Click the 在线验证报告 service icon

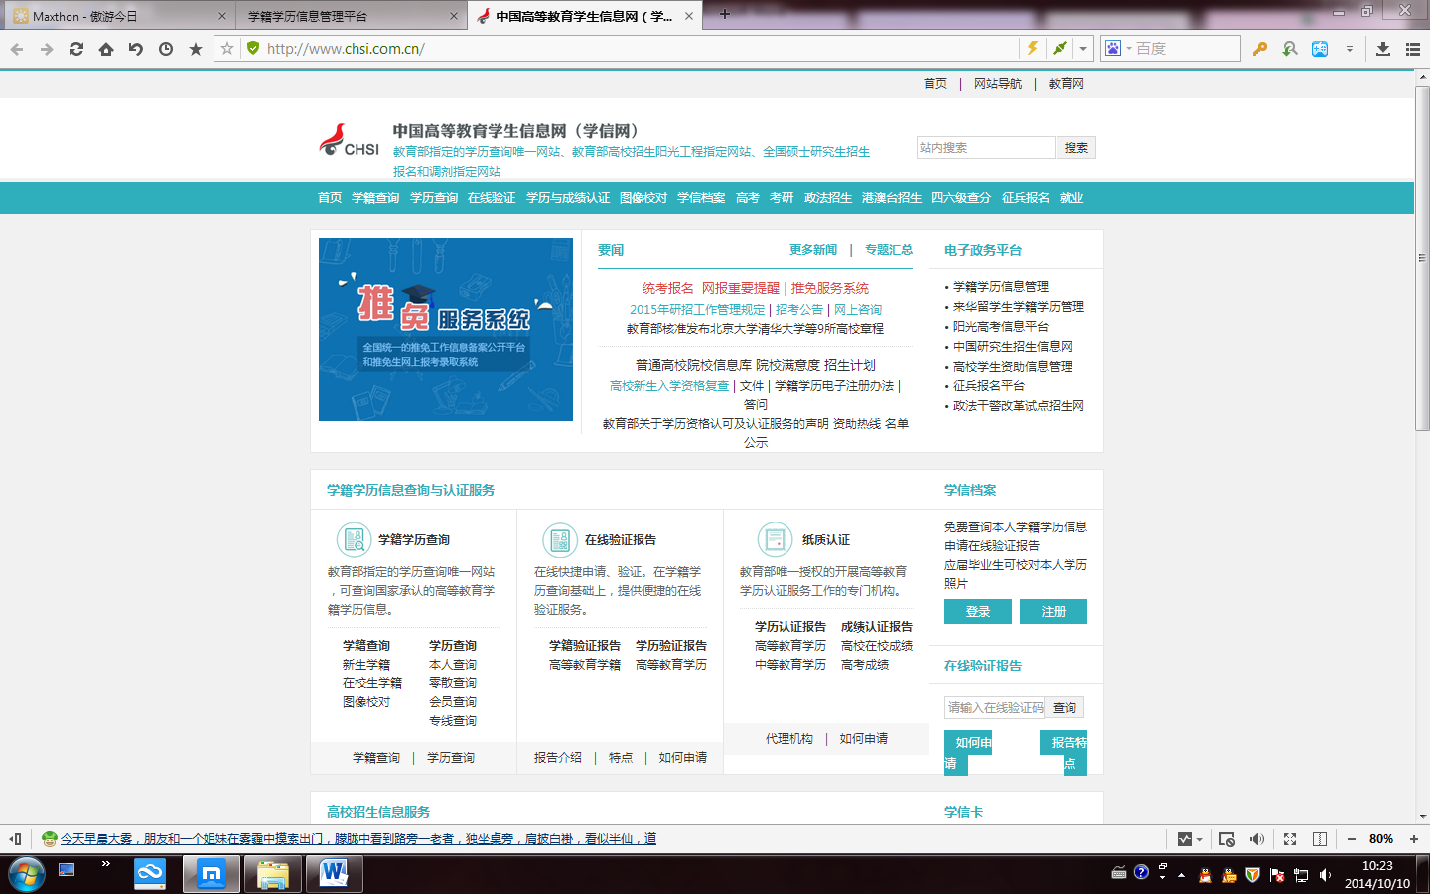[560, 539]
